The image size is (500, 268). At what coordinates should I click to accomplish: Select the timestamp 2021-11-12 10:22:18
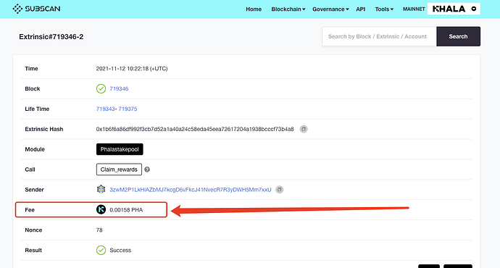pos(132,69)
